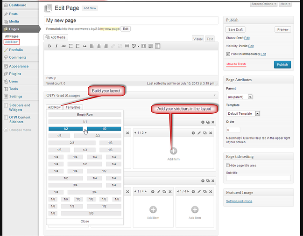
Task: Edit the 1/2 column with the pencil icon
Action: (199, 133)
